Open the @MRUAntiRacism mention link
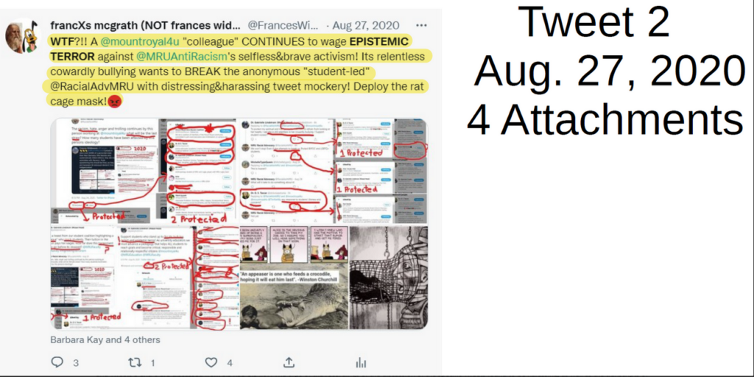Screen dimensions: 754x377 [x=182, y=57]
